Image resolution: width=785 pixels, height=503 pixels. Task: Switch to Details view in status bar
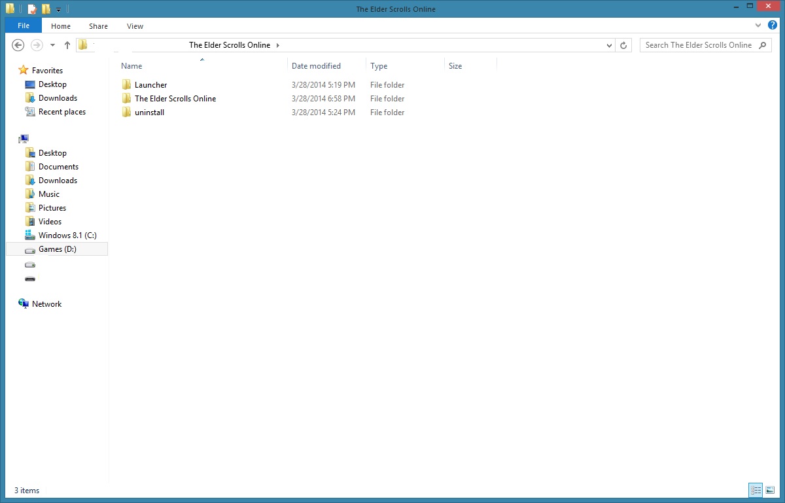[756, 490]
